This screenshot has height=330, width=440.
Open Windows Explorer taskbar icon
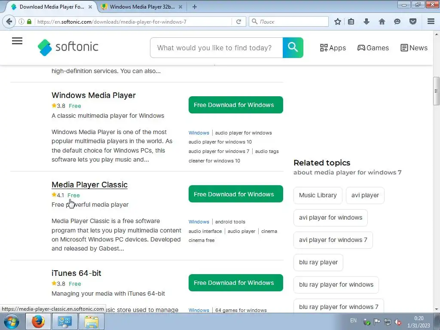tap(92, 321)
